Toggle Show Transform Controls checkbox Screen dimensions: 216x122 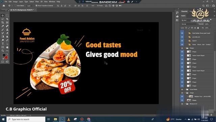(36, 6)
